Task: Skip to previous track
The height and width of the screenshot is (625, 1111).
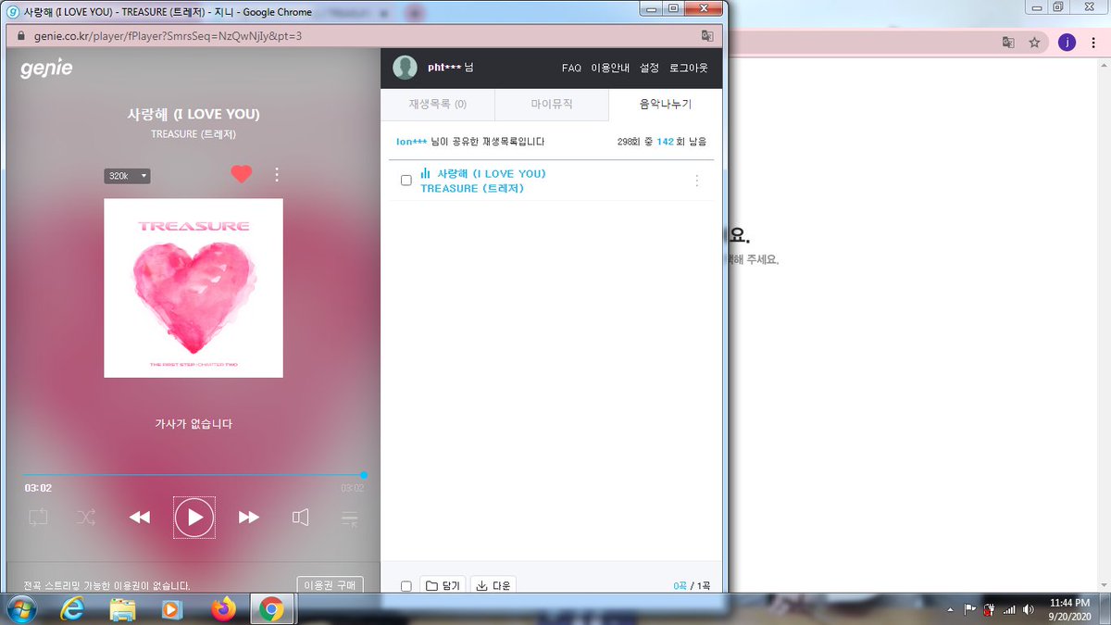Action: pos(139,518)
